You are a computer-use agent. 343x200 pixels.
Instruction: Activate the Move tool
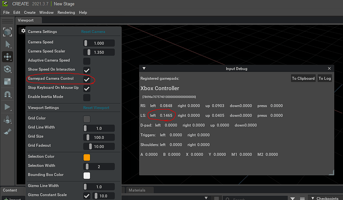pyautogui.click(x=7, y=57)
